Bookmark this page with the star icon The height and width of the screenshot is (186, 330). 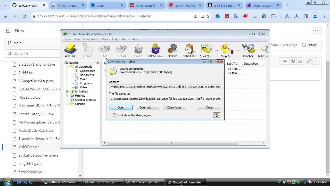208,16
